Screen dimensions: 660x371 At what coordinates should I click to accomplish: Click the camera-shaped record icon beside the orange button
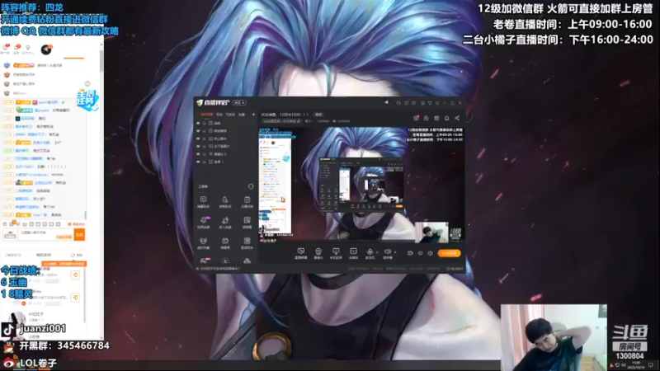pos(410,253)
